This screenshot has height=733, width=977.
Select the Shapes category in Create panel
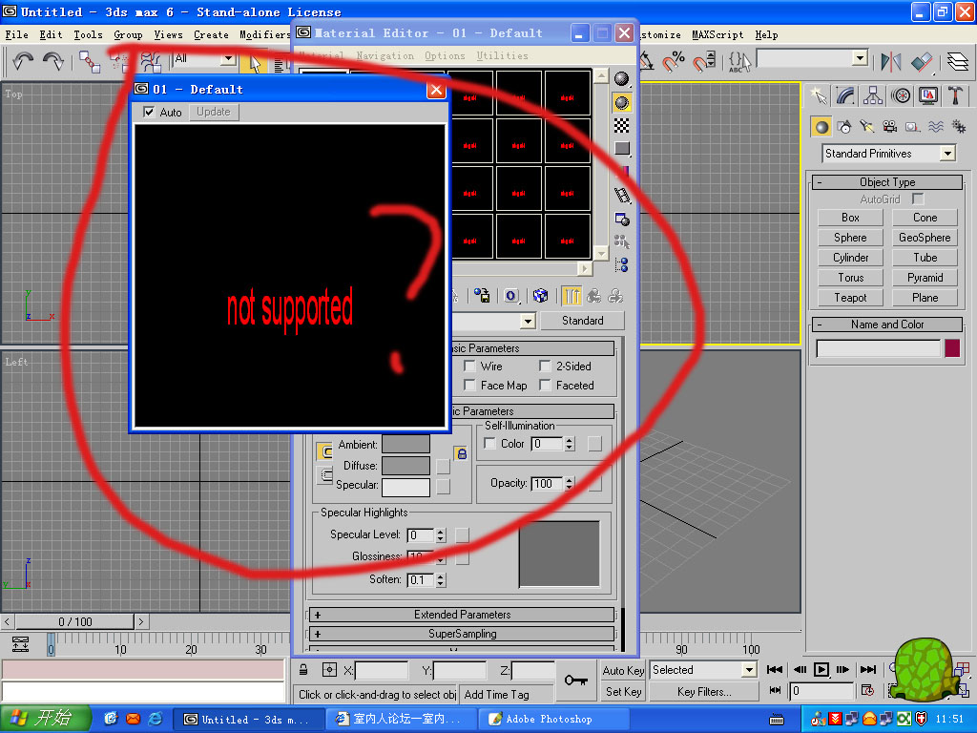point(844,127)
